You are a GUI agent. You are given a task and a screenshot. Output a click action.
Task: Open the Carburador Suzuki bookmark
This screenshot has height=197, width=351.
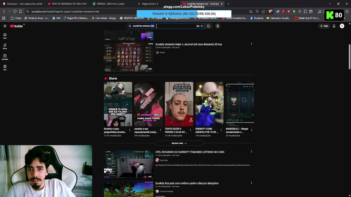pyautogui.click(x=278, y=18)
